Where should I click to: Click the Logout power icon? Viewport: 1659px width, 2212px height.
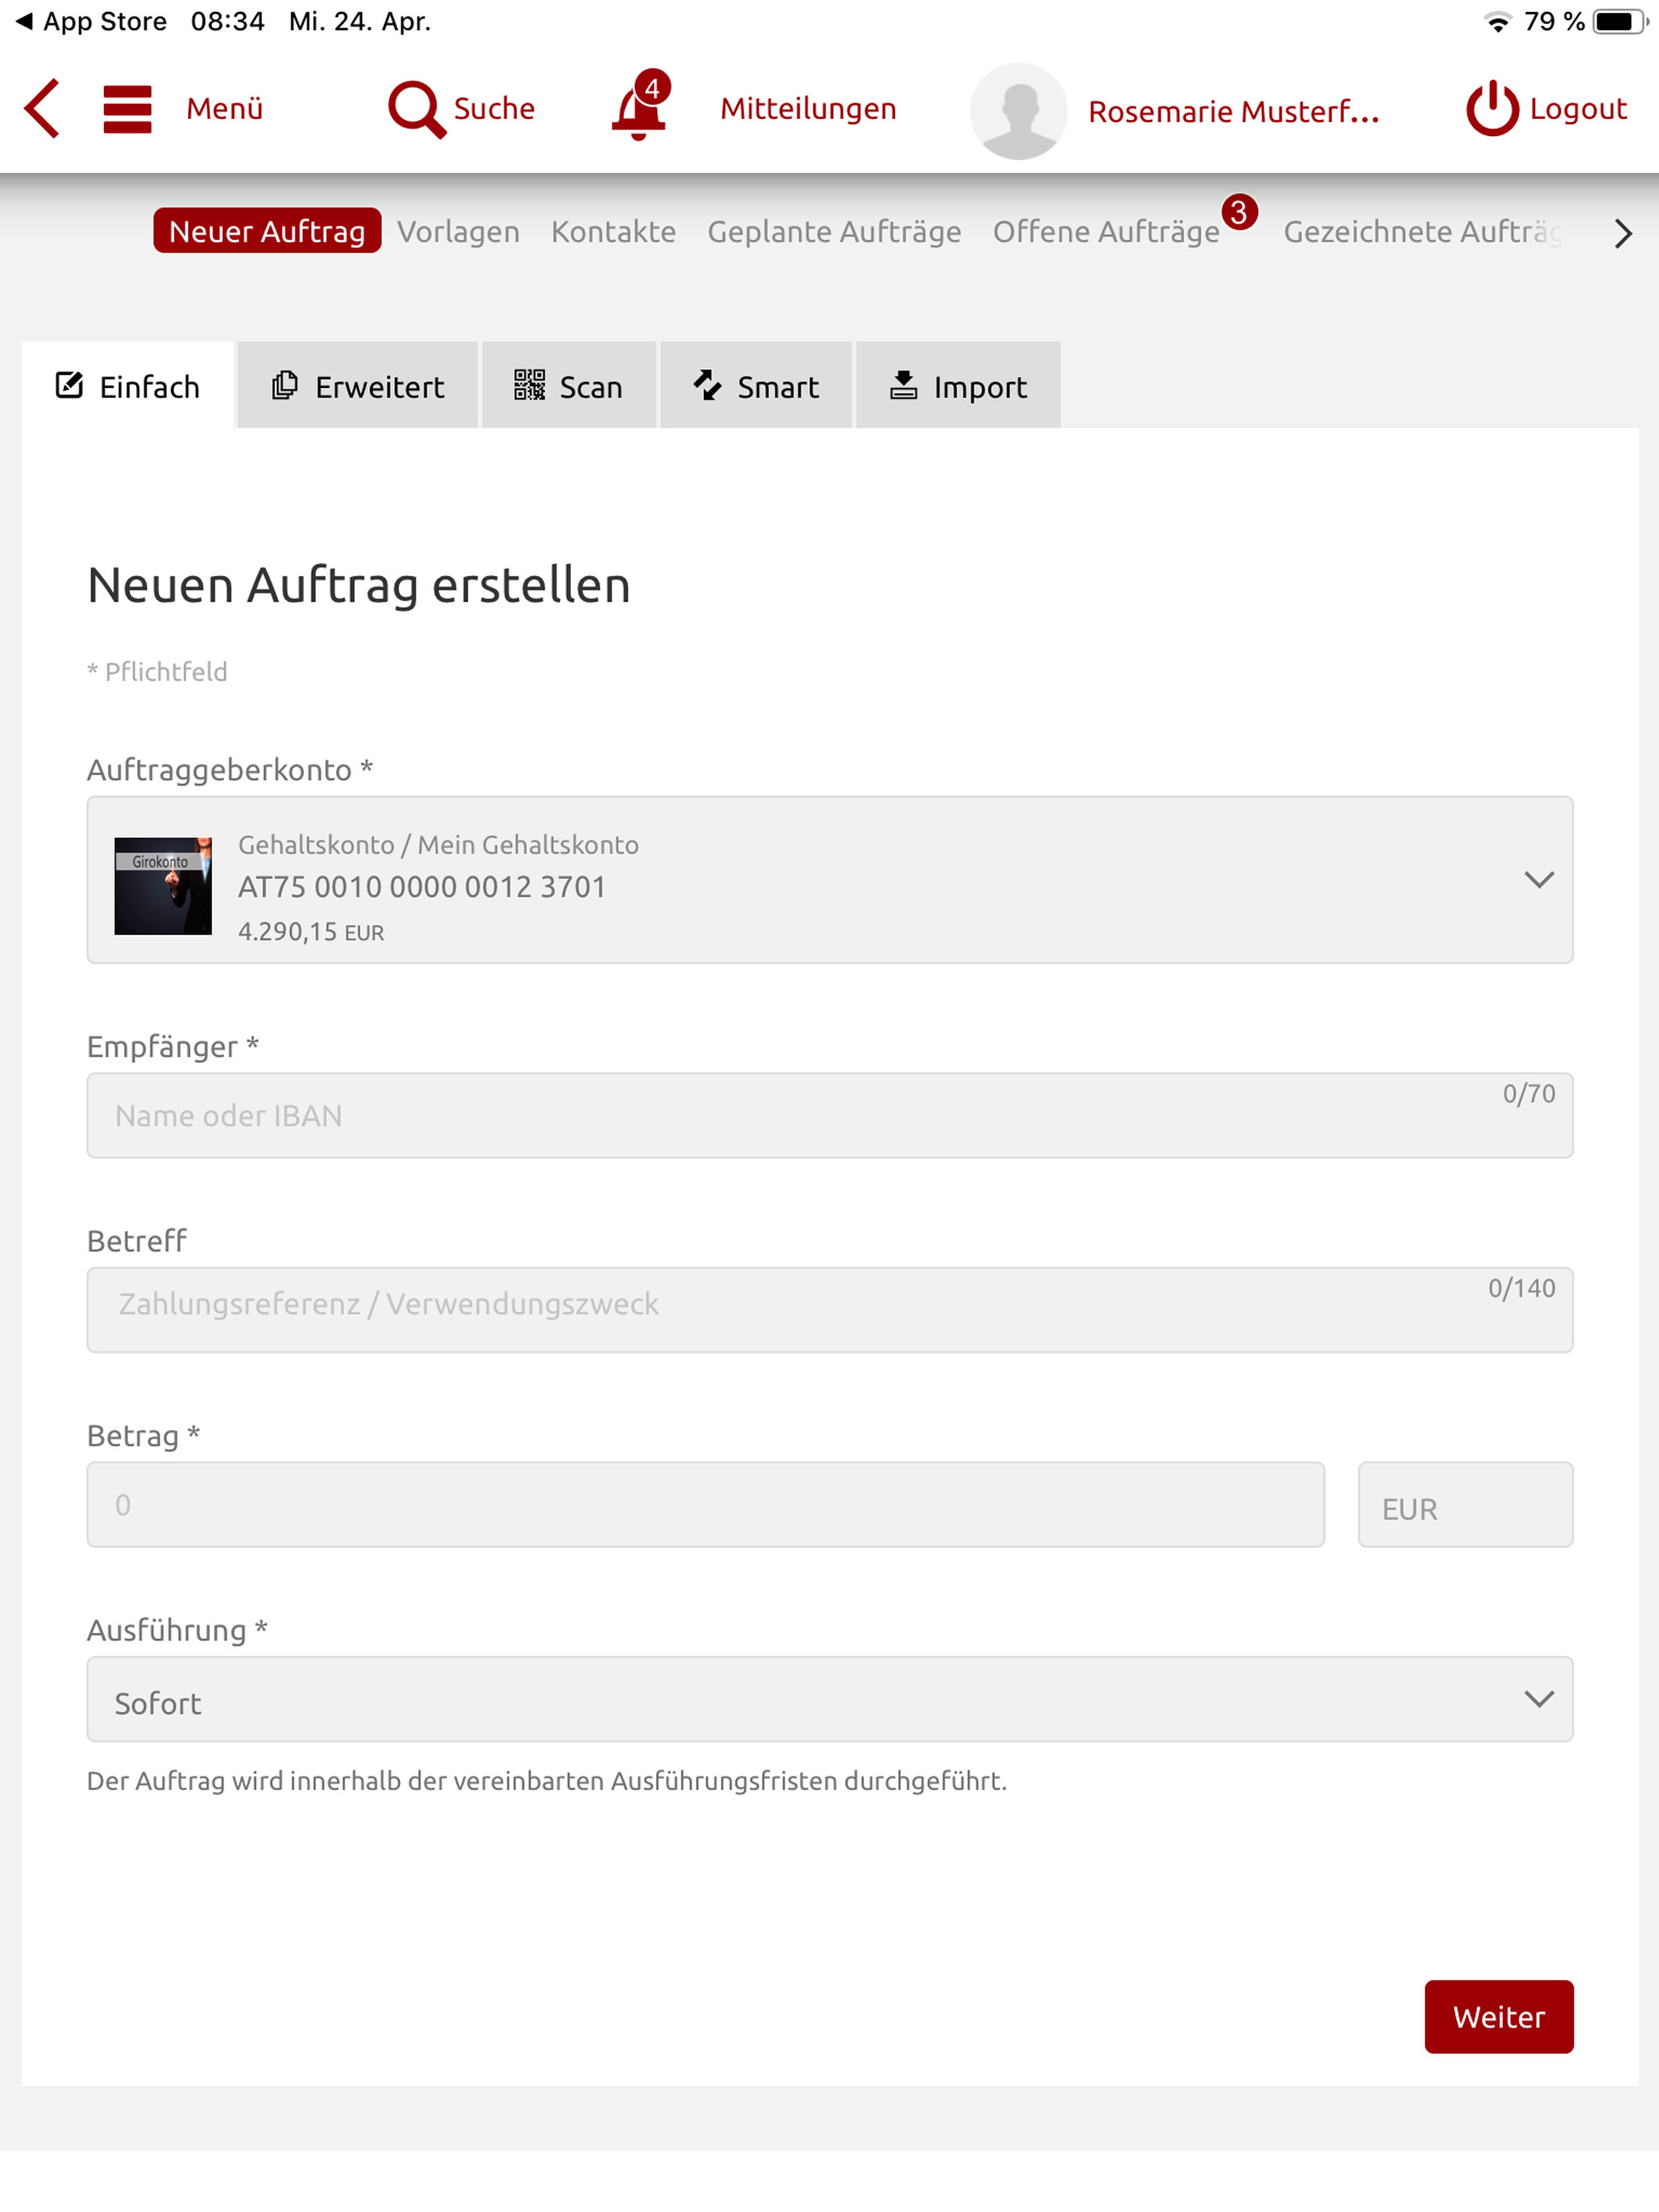pyautogui.click(x=1492, y=108)
